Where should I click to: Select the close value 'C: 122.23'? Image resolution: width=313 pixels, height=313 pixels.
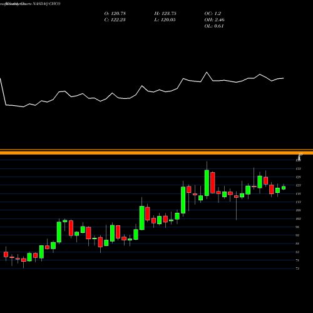point(115,20)
